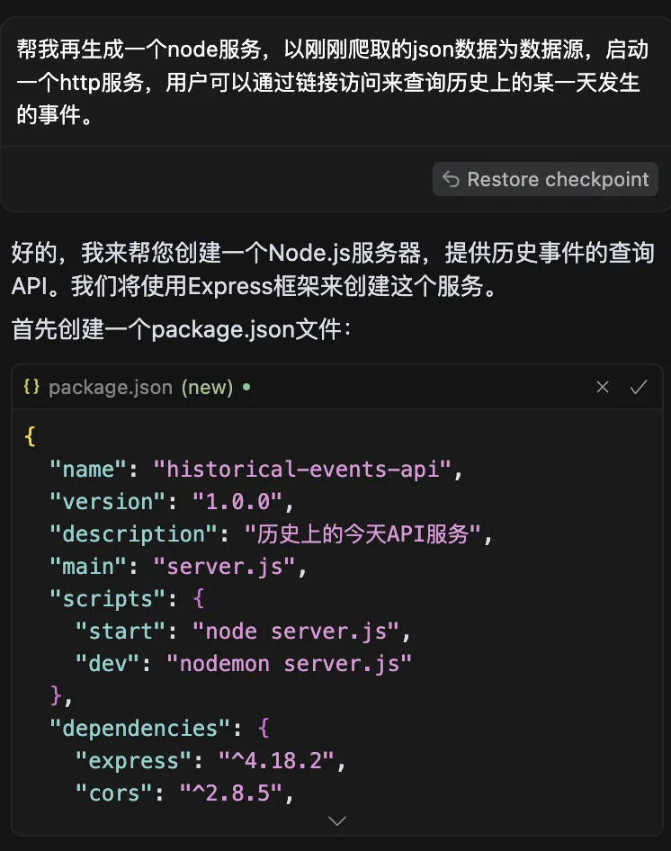Click the "nodemon server.js" dev value
Viewport: 671px width, 851px height.
click(290, 663)
